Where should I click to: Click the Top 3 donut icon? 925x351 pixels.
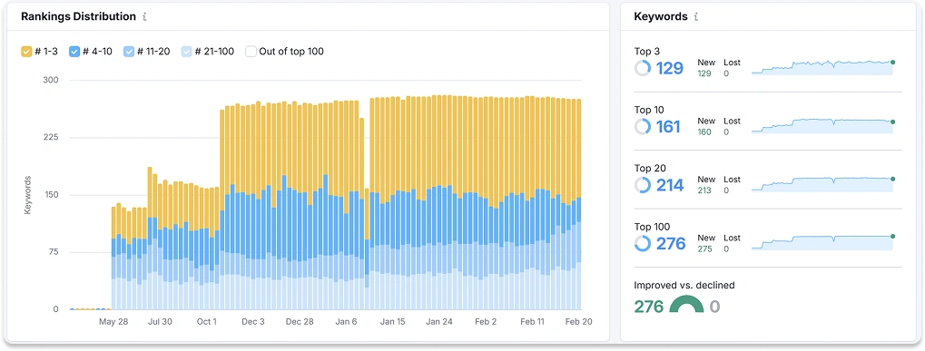point(643,68)
